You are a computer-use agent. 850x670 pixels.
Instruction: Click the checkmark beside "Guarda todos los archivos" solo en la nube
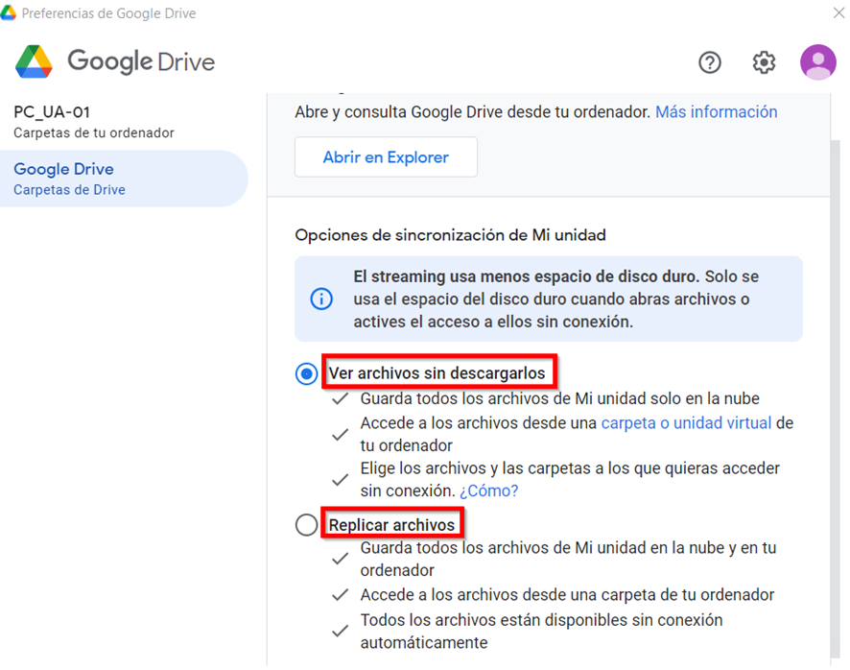[x=340, y=399]
